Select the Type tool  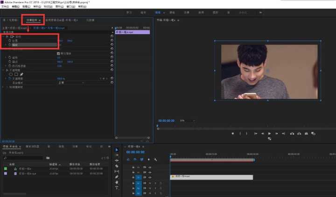tap(117, 188)
